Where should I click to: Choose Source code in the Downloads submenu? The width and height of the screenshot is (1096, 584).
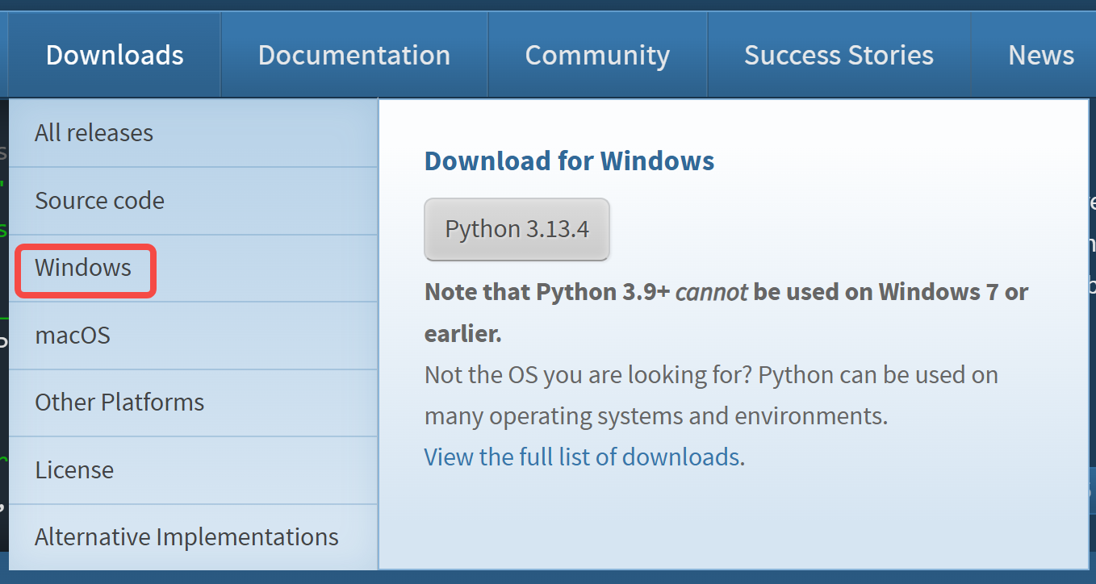(x=193, y=201)
